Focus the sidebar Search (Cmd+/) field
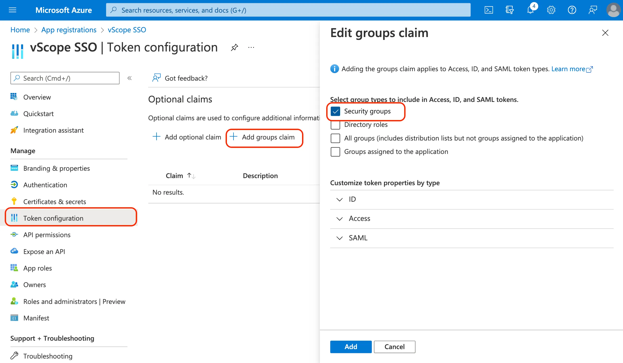 [65, 78]
